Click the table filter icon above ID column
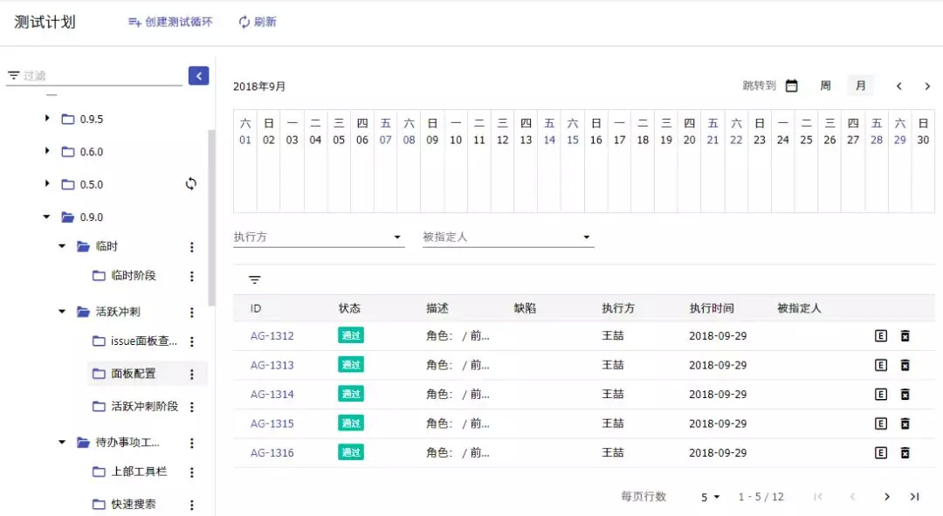Screen dimensions: 943x516 tap(254, 279)
